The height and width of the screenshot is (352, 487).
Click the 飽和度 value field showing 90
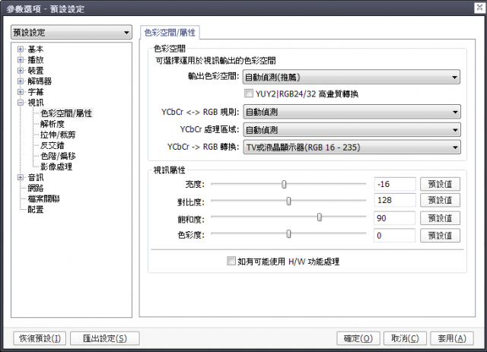395,218
